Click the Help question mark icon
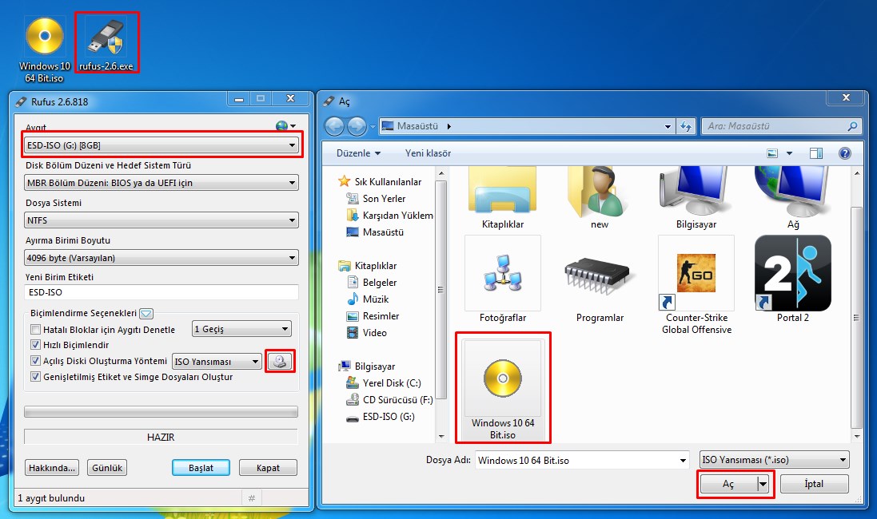 [x=843, y=153]
